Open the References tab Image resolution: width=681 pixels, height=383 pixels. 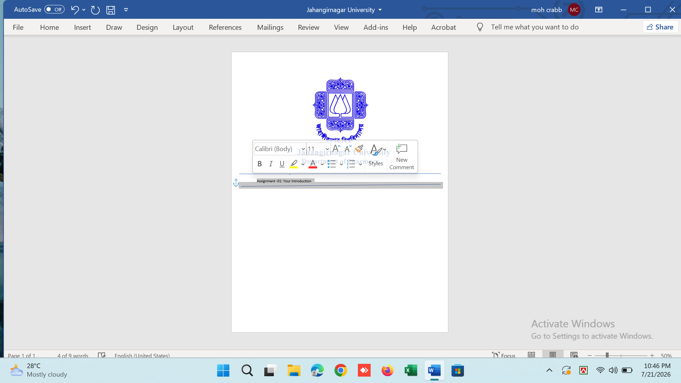coord(225,27)
